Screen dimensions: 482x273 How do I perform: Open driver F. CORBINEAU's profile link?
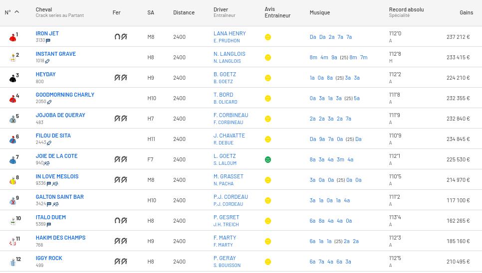(231, 115)
